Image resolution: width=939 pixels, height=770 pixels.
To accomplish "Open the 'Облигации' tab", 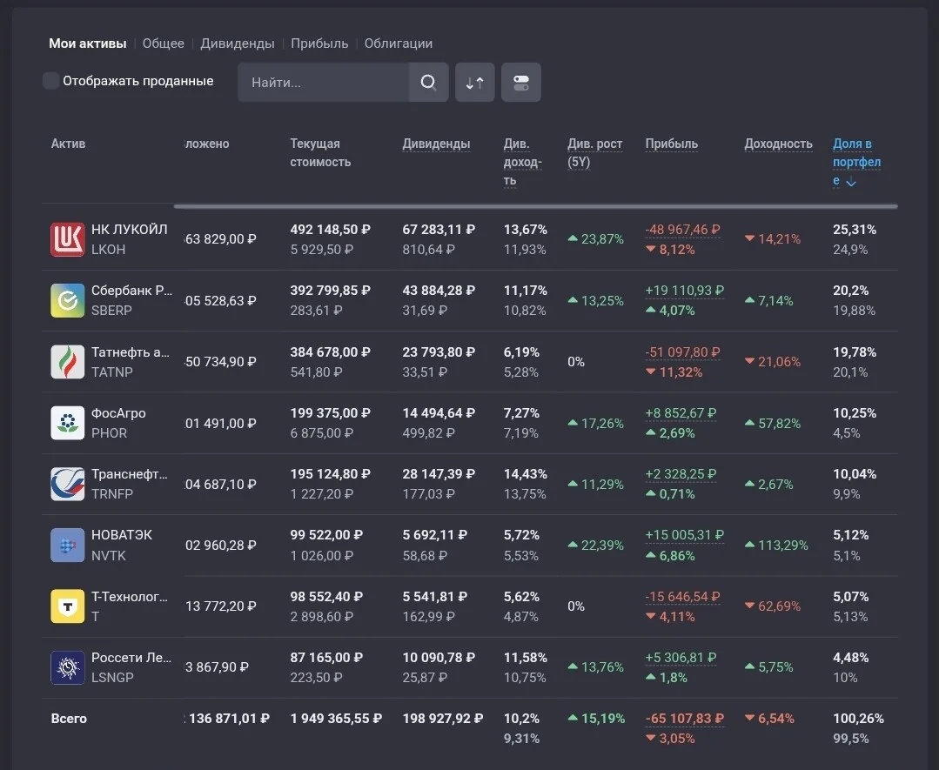I will (399, 44).
